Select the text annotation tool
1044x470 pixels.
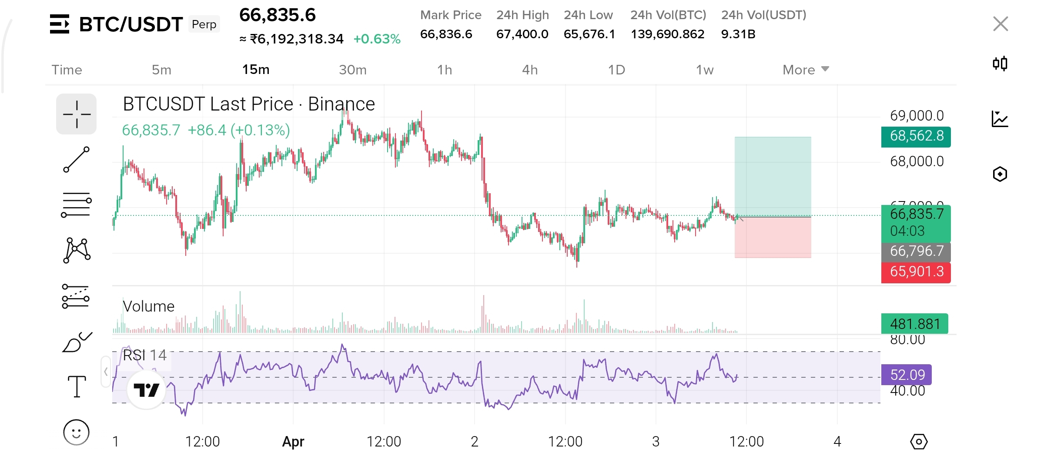coord(77,387)
